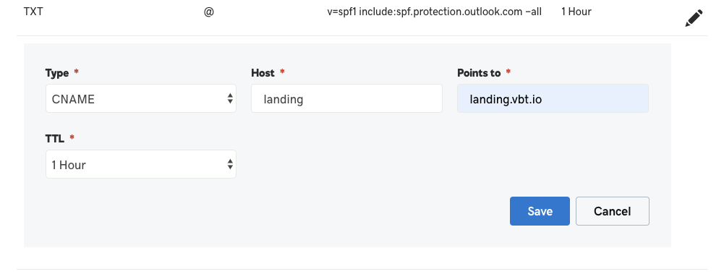This screenshot has width=724, height=274.
Task: Select the 1 Hour TTL cell in TXT row
Action: (576, 12)
